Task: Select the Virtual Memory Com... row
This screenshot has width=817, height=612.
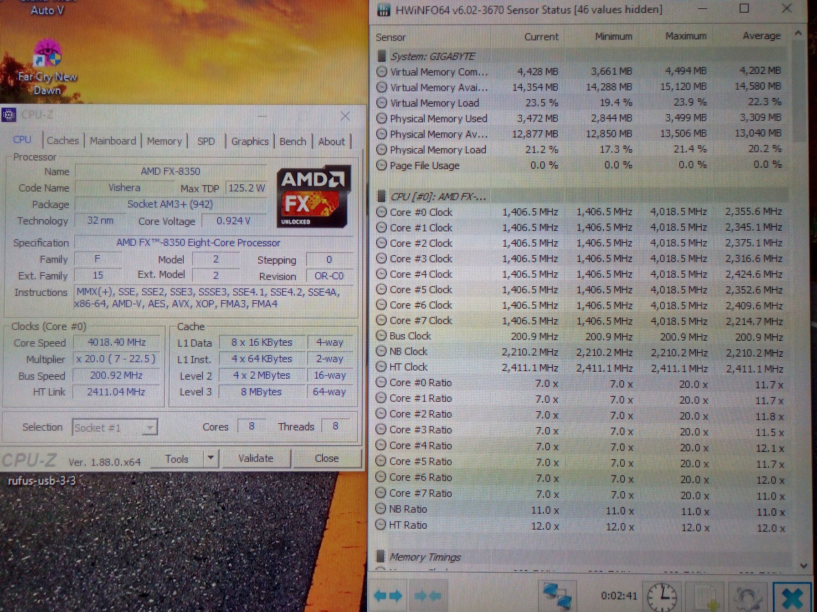Action: tap(580, 71)
